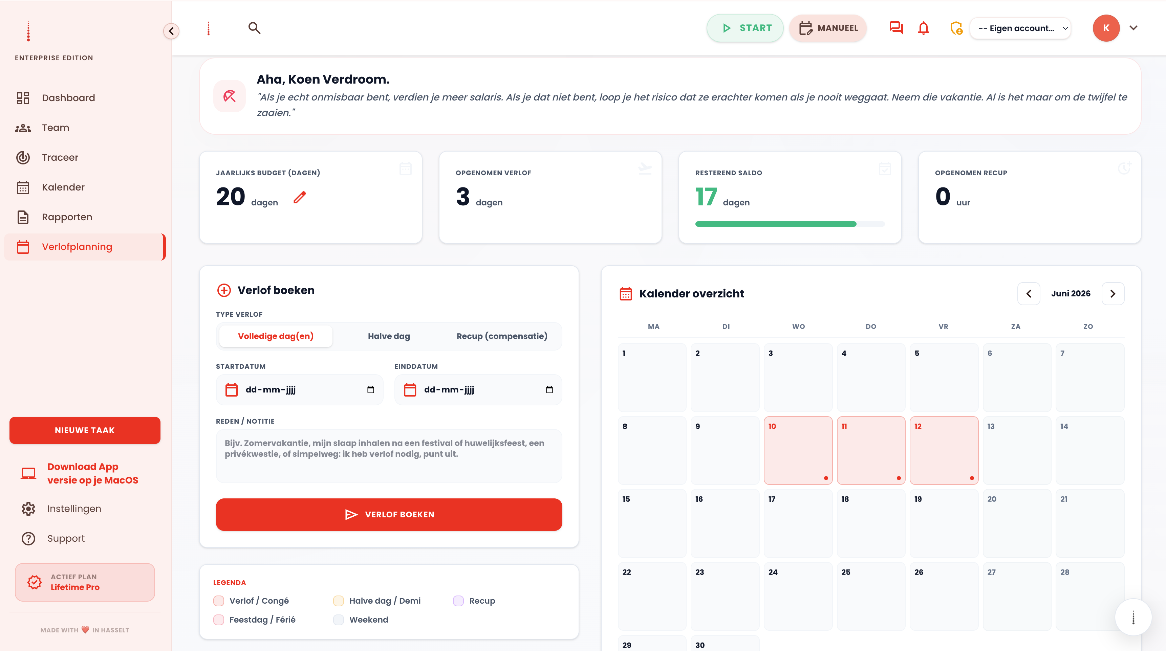This screenshot has height=651, width=1166.
Task: Click the Feestdag / Férié legend swatch
Action: point(219,620)
